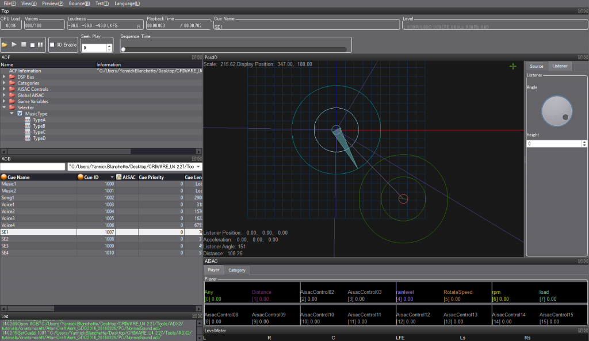This screenshot has height=341, width=589.
Task: Click the AISAC column header icon
Action: coord(118,177)
